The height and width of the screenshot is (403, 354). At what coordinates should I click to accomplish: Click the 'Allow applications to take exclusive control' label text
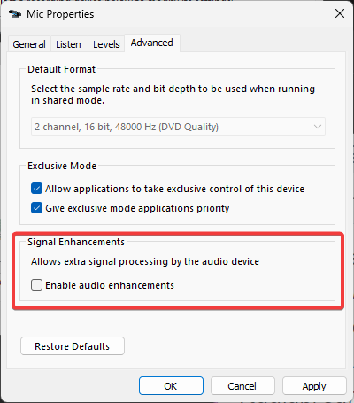(174, 189)
